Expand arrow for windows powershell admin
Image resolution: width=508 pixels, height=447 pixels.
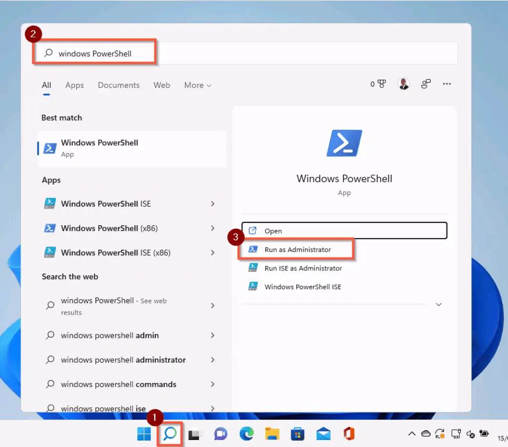(x=212, y=335)
